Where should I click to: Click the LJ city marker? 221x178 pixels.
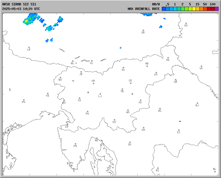[100, 94]
